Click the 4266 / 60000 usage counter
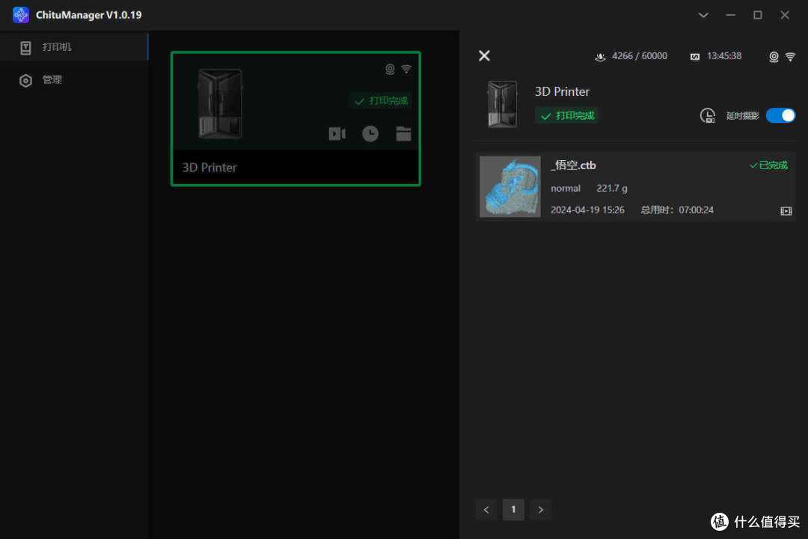The image size is (808, 539). point(640,55)
